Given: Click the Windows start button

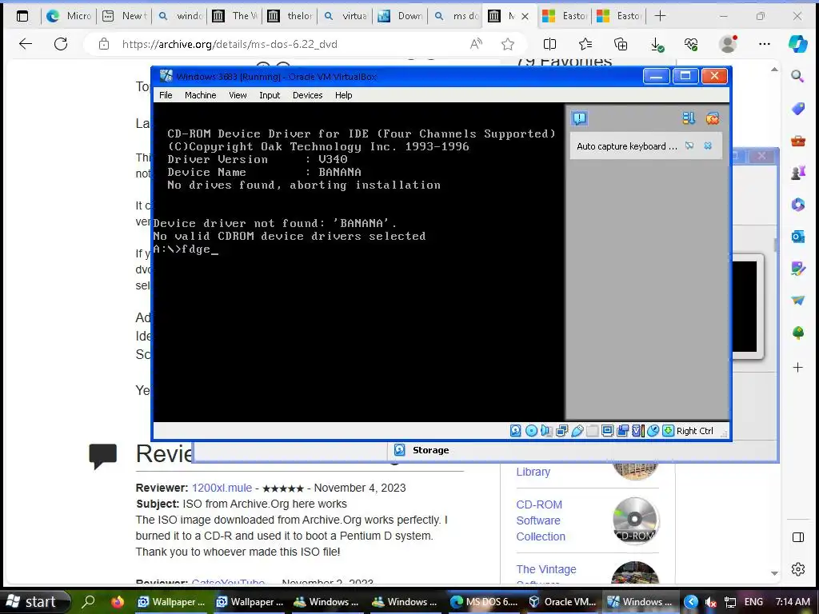Looking at the screenshot, I should click(x=33, y=601).
